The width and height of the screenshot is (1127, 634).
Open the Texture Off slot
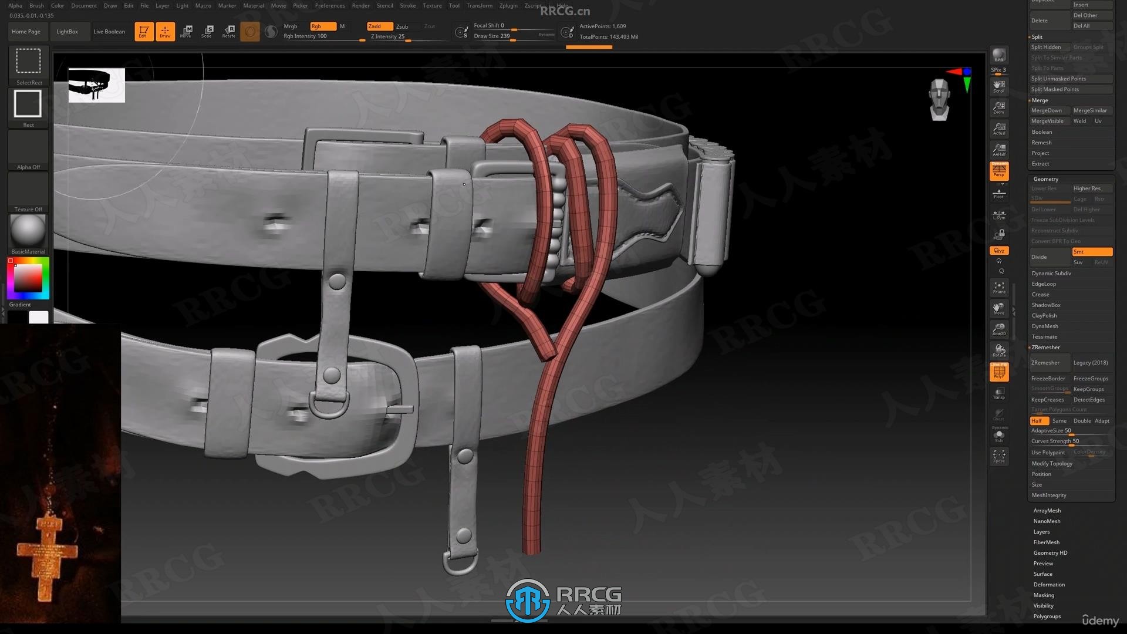28,193
